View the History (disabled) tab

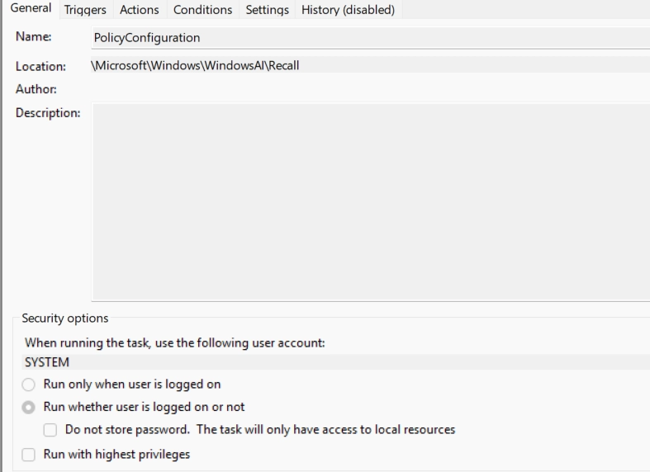[x=348, y=10]
